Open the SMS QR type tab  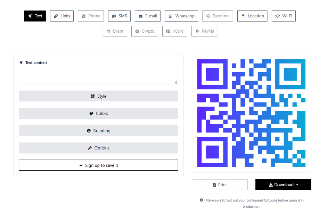tap(119, 16)
